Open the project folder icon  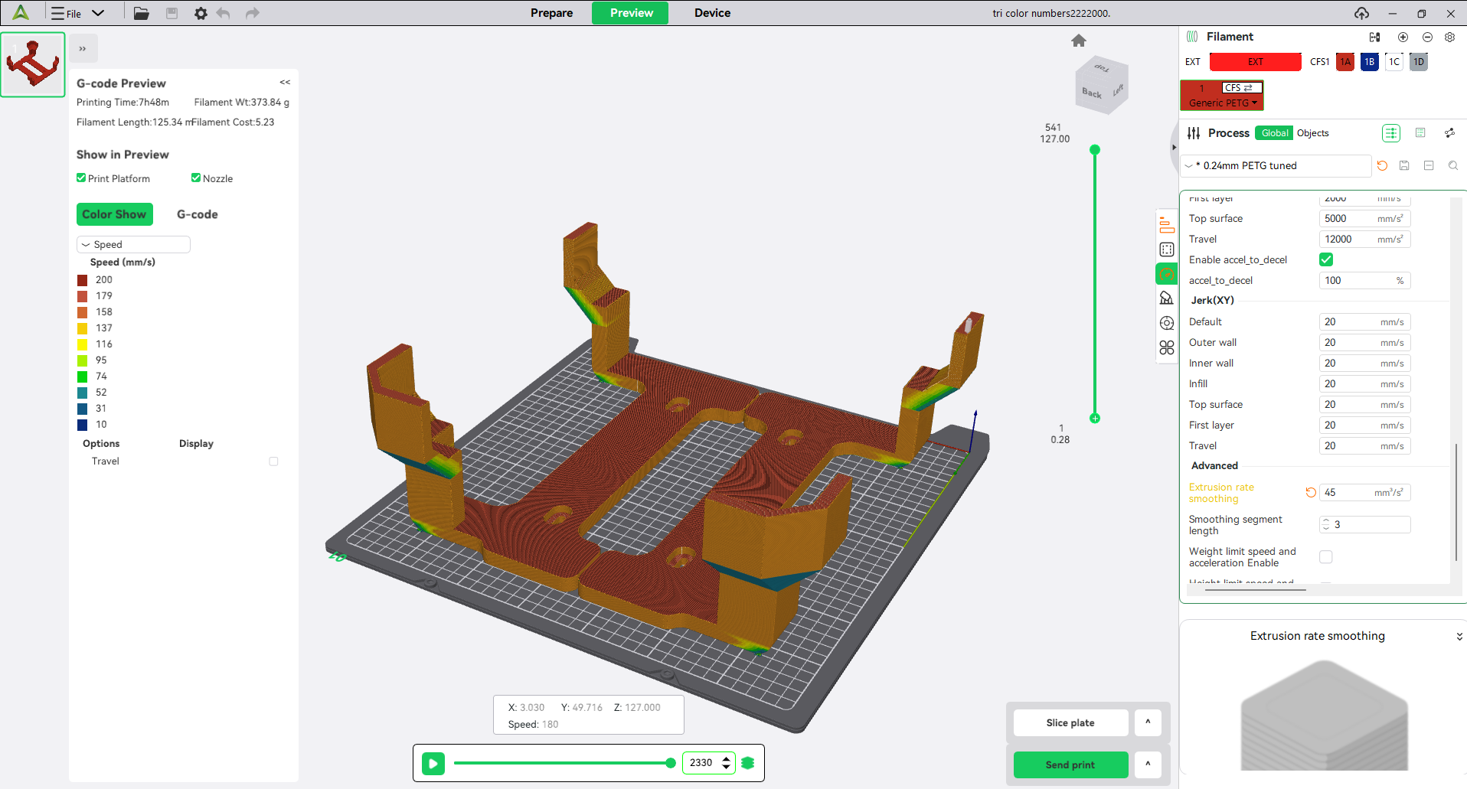[141, 13]
